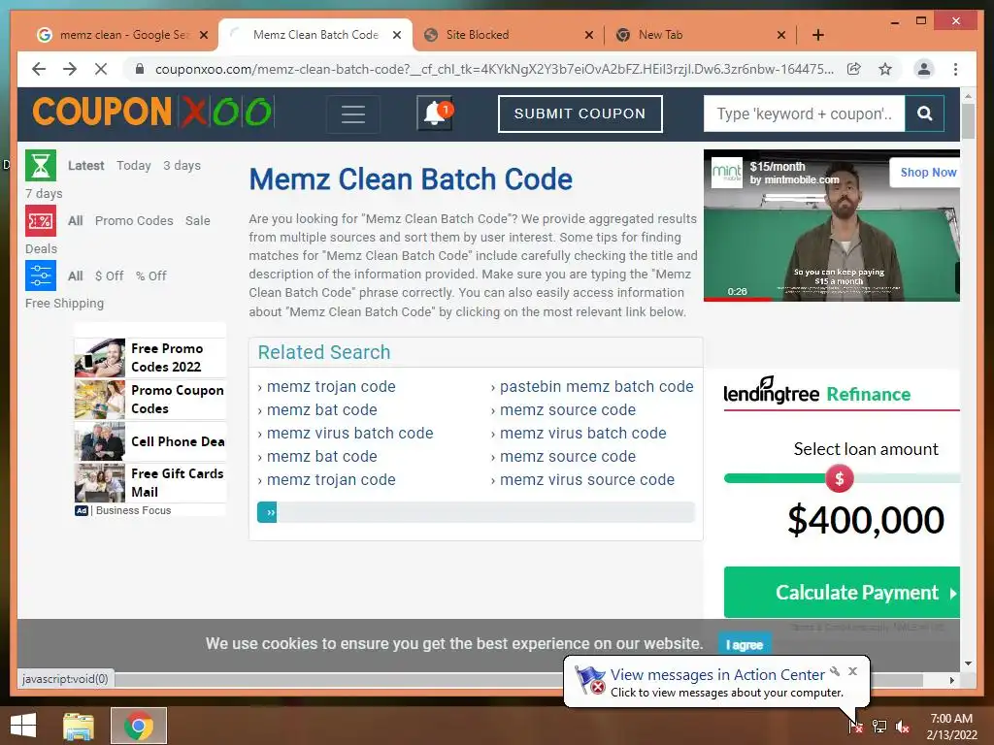This screenshot has width=994, height=745.
Task: Close the New Tab tab
Action: pos(781,35)
